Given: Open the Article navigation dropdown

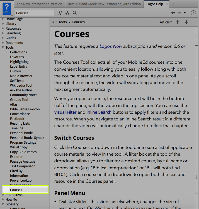Looking at the screenshot, I should (x=166, y=22).
